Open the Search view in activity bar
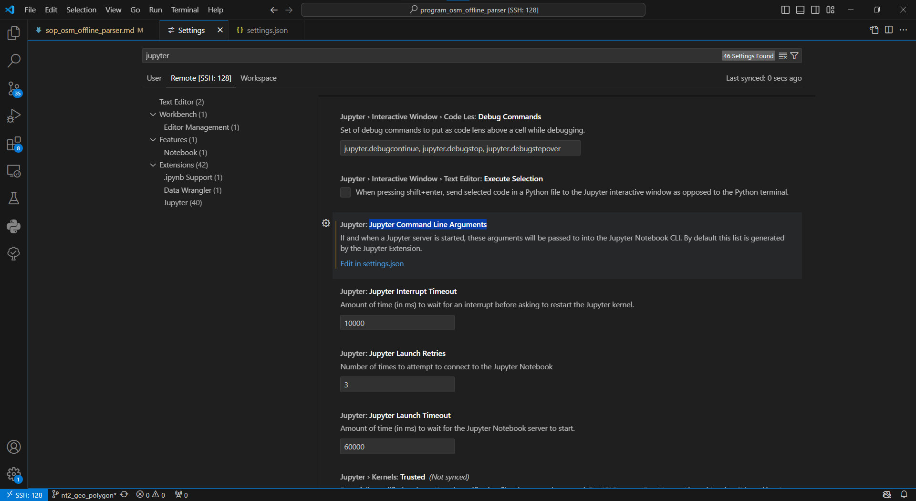 click(x=14, y=61)
